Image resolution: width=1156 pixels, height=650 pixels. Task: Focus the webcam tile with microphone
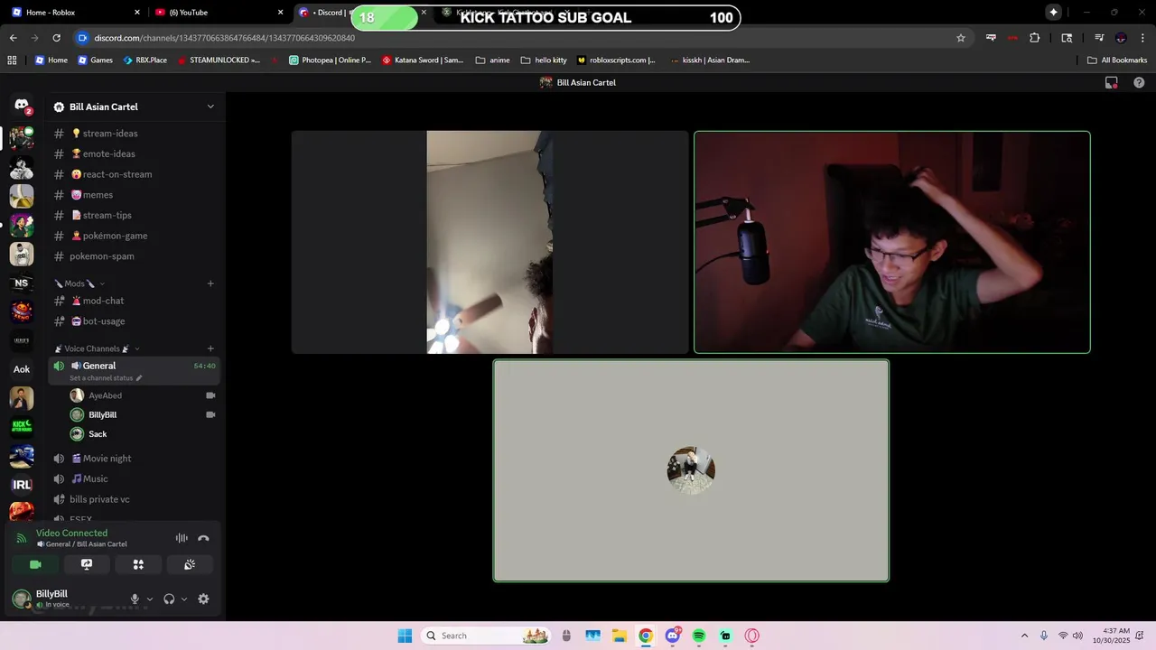pos(892,242)
